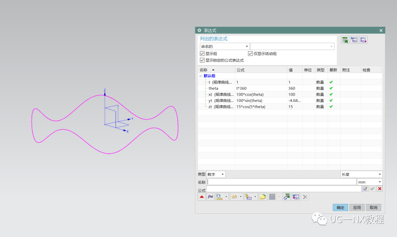Click the create interpart reference icon
Screen dimensions: 397x237
point(248,197)
